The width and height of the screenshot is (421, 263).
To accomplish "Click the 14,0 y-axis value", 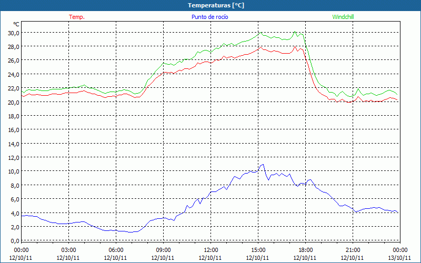I will (14, 144).
